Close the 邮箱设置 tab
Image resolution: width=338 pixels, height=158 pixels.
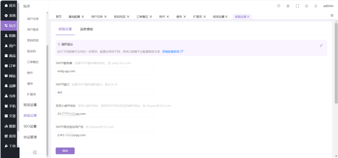(x=248, y=16)
